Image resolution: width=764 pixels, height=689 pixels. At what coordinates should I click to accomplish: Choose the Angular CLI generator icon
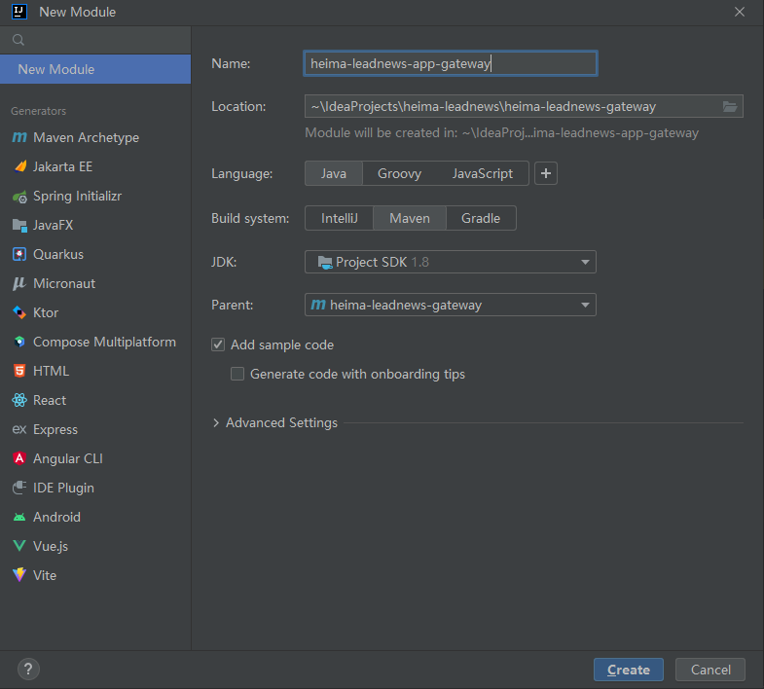[x=19, y=458]
